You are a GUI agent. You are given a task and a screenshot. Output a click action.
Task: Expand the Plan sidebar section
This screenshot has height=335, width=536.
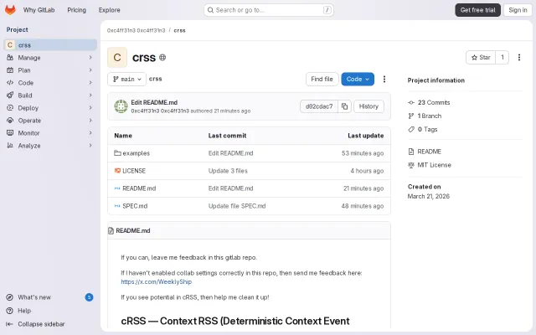(90, 70)
